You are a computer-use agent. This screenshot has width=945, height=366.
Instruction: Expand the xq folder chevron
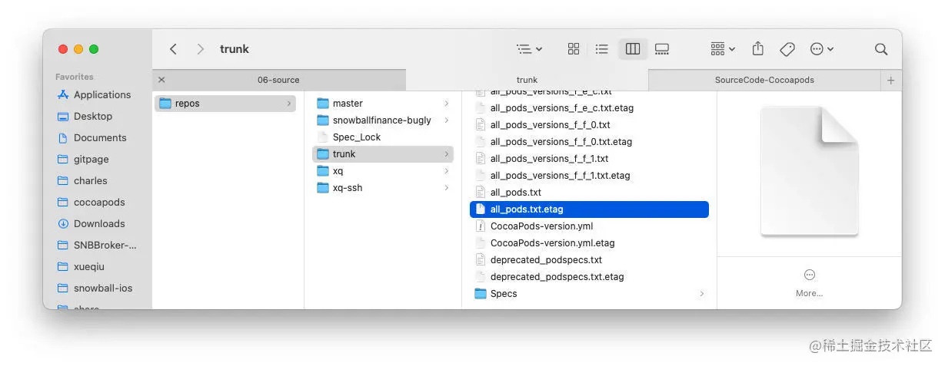point(447,171)
